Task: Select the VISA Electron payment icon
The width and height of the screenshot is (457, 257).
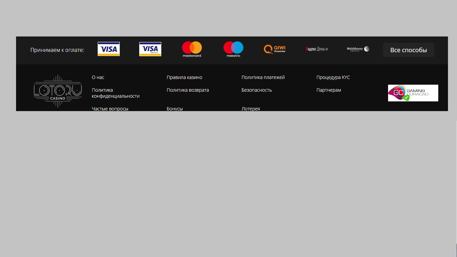Action: pyautogui.click(x=150, y=49)
